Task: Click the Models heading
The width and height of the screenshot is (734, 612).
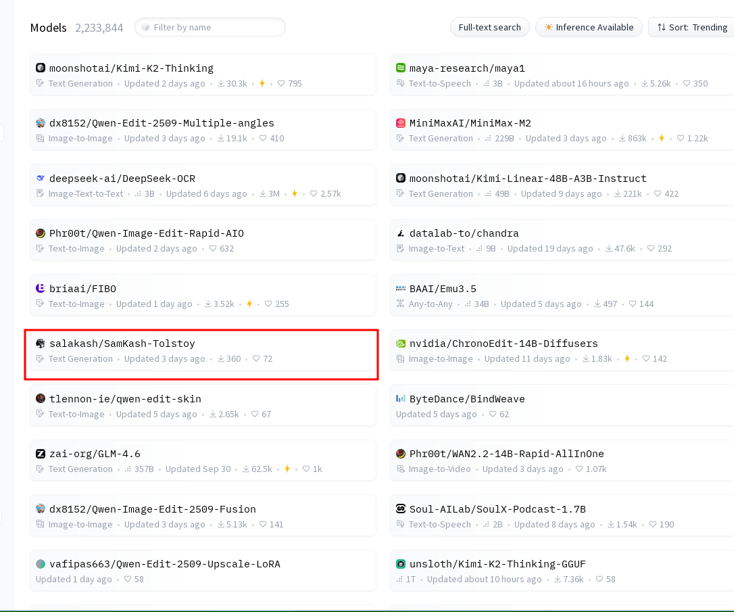Action: tap(48, 28)
